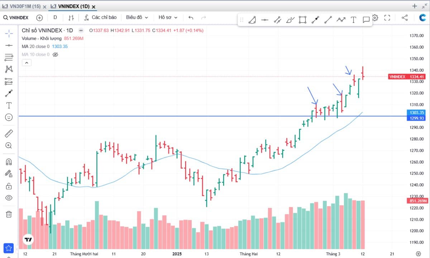Close the VNINDEX (1D) tab
This screenshot has width=430, height=258.
[x=94, y=7]
